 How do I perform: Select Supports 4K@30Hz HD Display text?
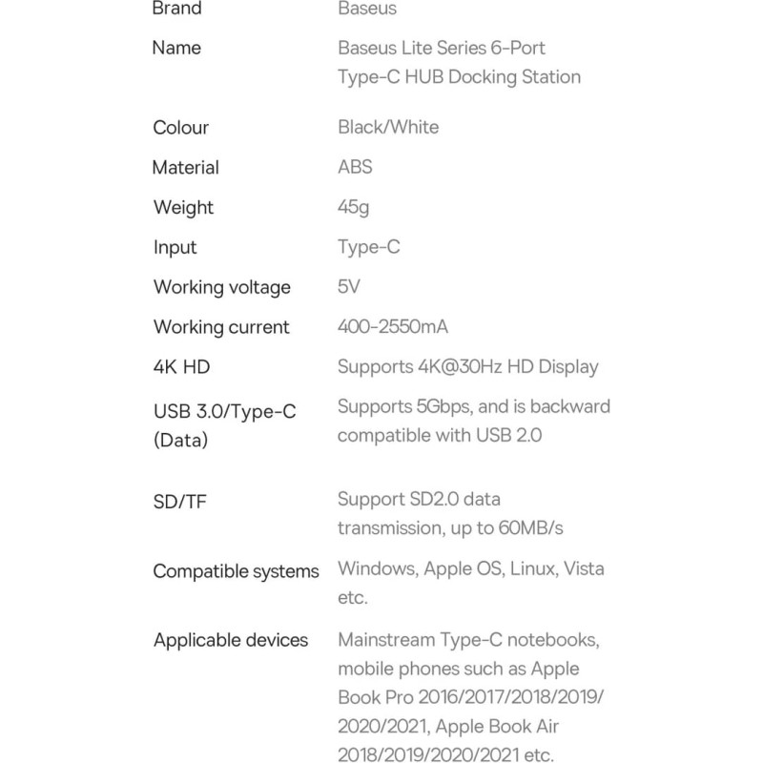pos(468,367)
